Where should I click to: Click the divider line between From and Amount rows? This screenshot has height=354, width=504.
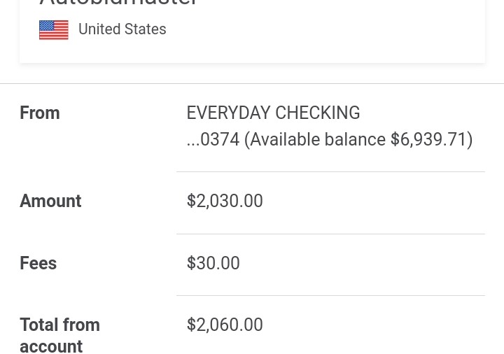330,172
